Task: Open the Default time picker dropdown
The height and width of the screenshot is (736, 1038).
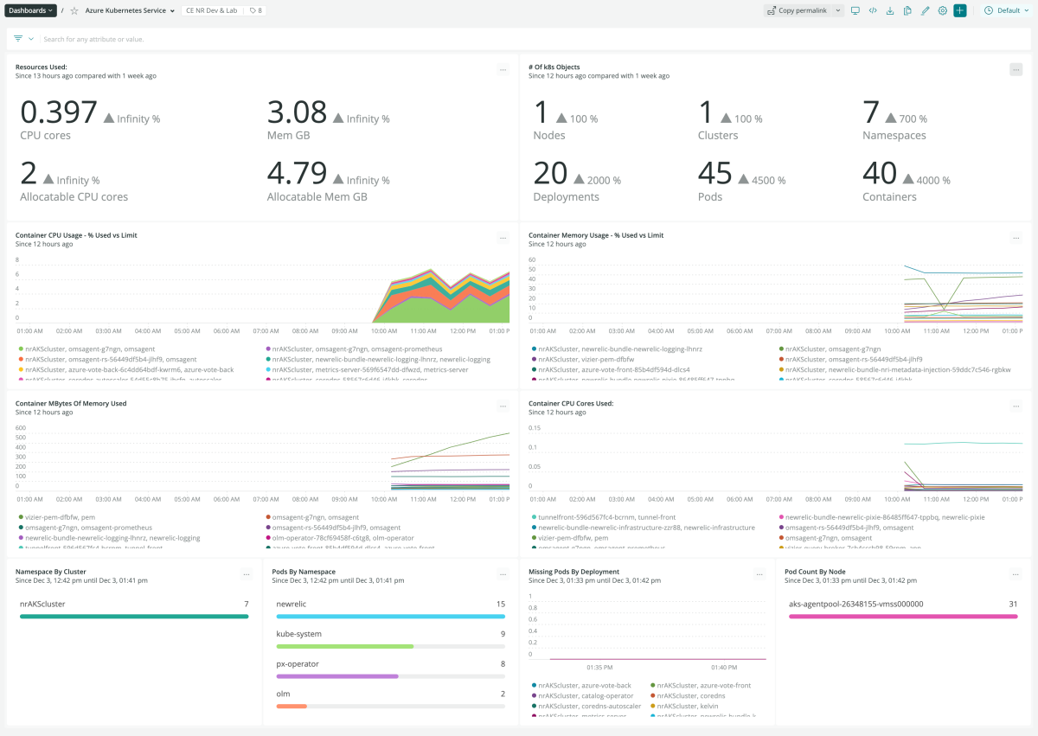Action: pos(1008,10)
